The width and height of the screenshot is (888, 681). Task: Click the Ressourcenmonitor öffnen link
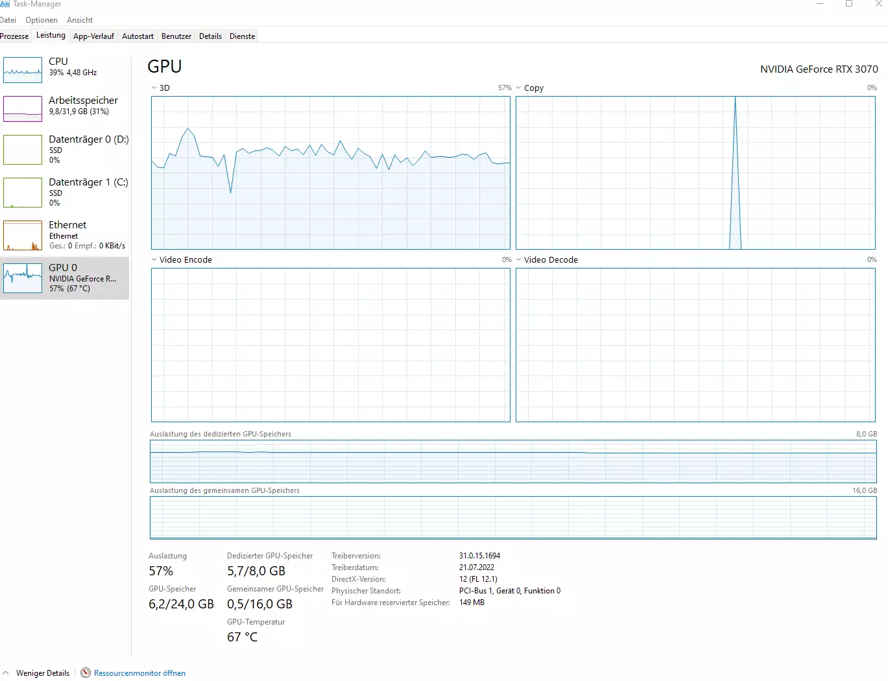(x=139, y=673)
